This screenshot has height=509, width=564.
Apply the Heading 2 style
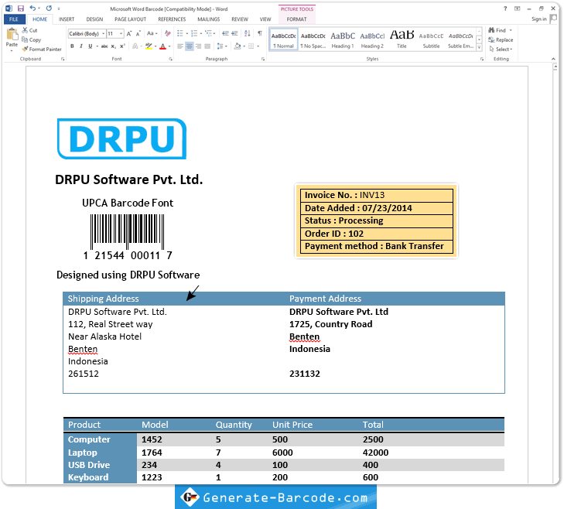(372, 39)
